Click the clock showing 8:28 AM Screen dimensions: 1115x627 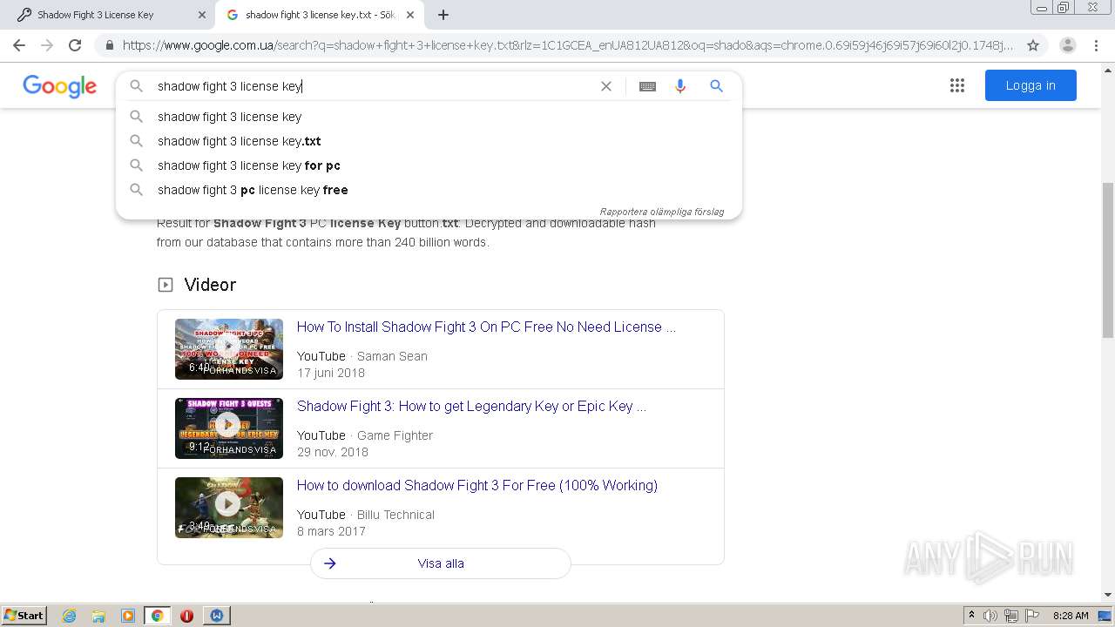click(1071, 616)
